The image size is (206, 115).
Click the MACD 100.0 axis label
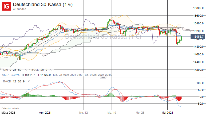tap(200, 83)
